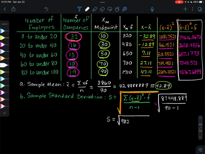This screenshot has height=154, width=205.
Task: Tap the squared value 1081.7521
Action: 167,37
